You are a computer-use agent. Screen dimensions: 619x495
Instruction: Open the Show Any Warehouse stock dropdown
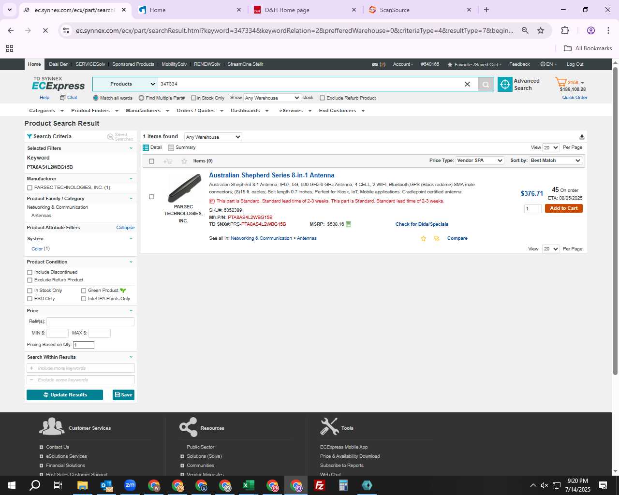click(x=272, y=98)
